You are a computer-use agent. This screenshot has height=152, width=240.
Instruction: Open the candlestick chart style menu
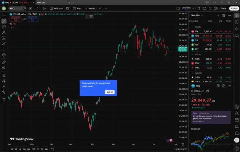click(x=45, y=8)
